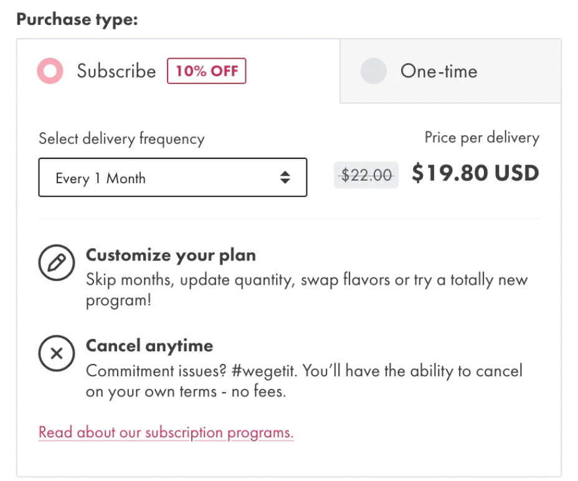Select the Subscribe radio button
The height and width of the screenshot is (481, 578).
[50, 71]
